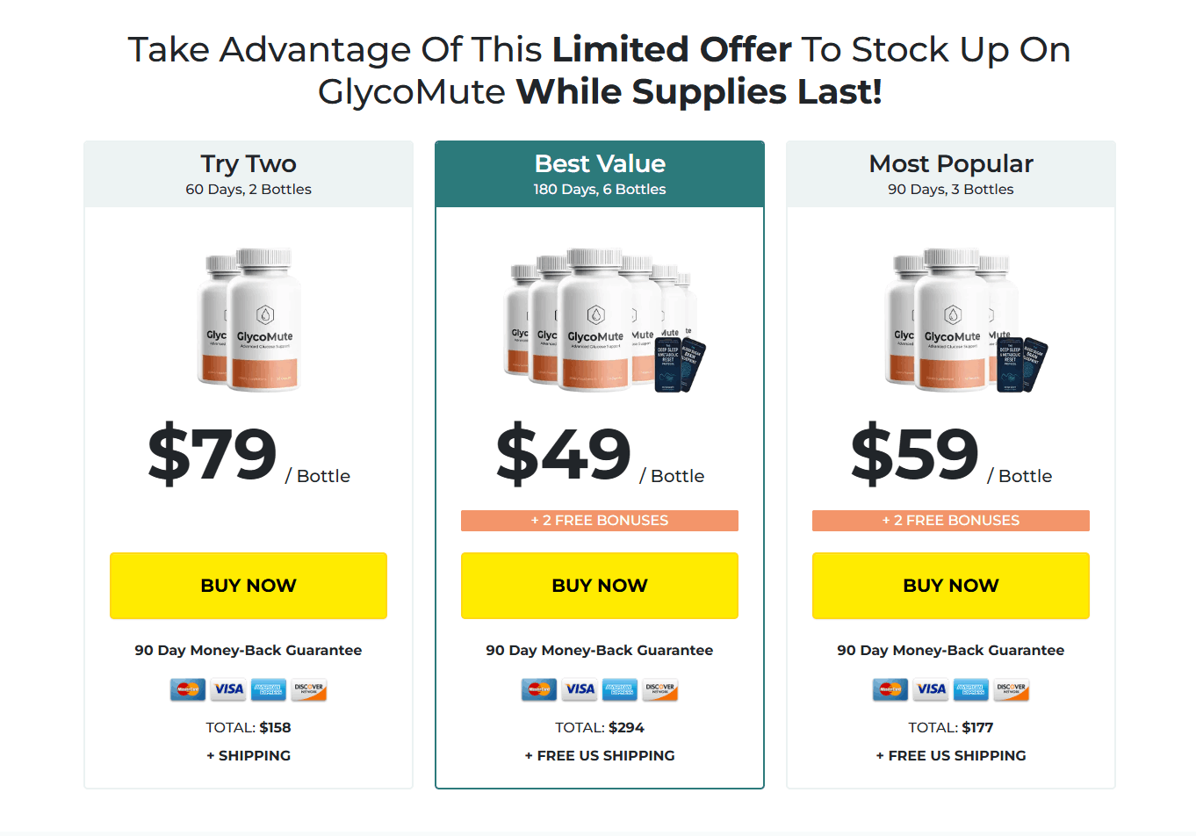The width and height of the screenshot is (1196, 836).
Task: Click the +2 FREE BONUSES banner under $59
Action: (951, 520)
